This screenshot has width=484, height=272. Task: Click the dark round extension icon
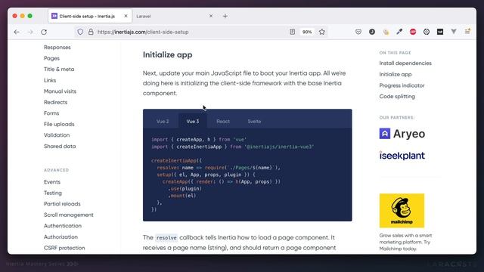click(x=372, y=32)
